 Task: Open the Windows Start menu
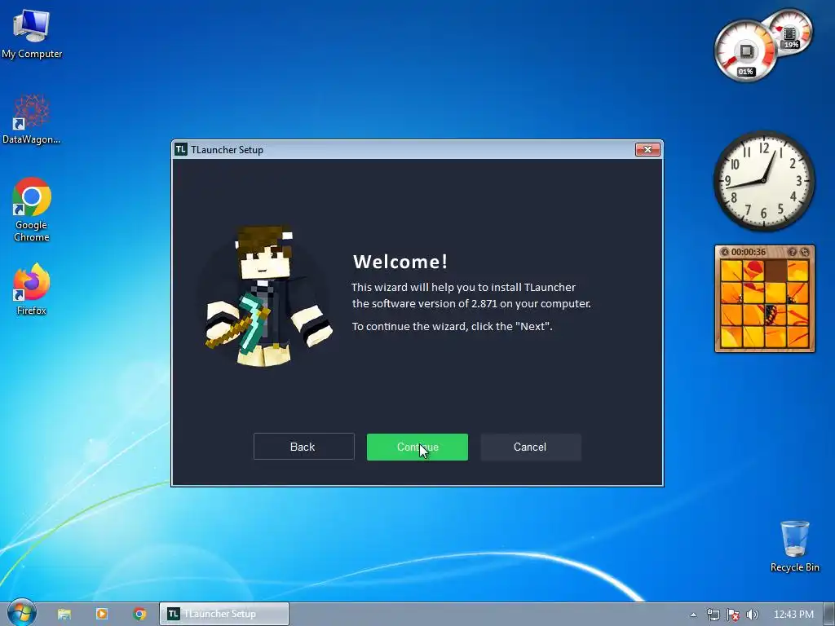(x=20, y=613)
